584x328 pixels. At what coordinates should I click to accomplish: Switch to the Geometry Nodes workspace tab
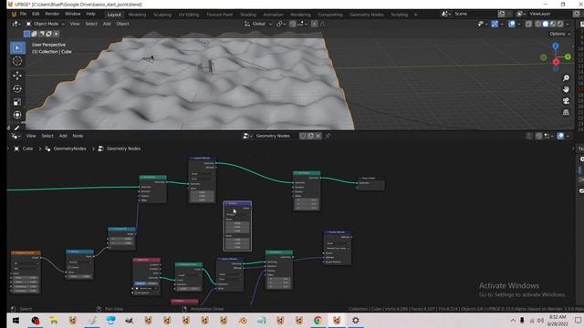367,15
